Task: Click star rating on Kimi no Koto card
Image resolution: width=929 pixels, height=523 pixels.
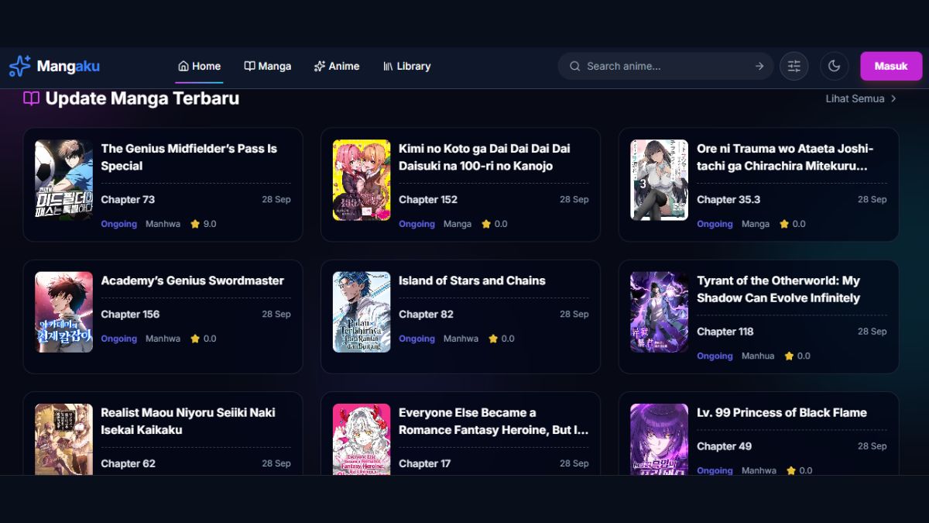Action: pos(494,224)
